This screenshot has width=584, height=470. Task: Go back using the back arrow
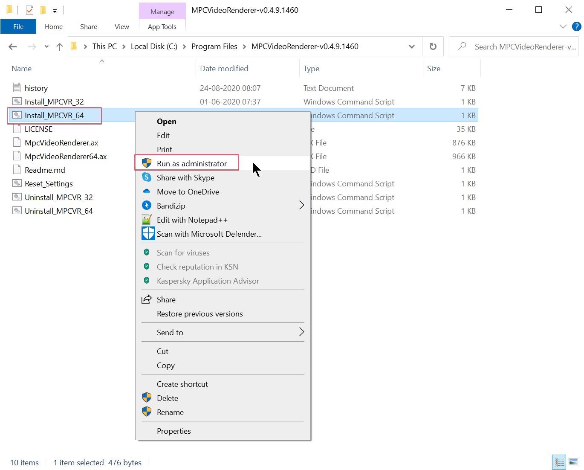click(x=12, y=46)
